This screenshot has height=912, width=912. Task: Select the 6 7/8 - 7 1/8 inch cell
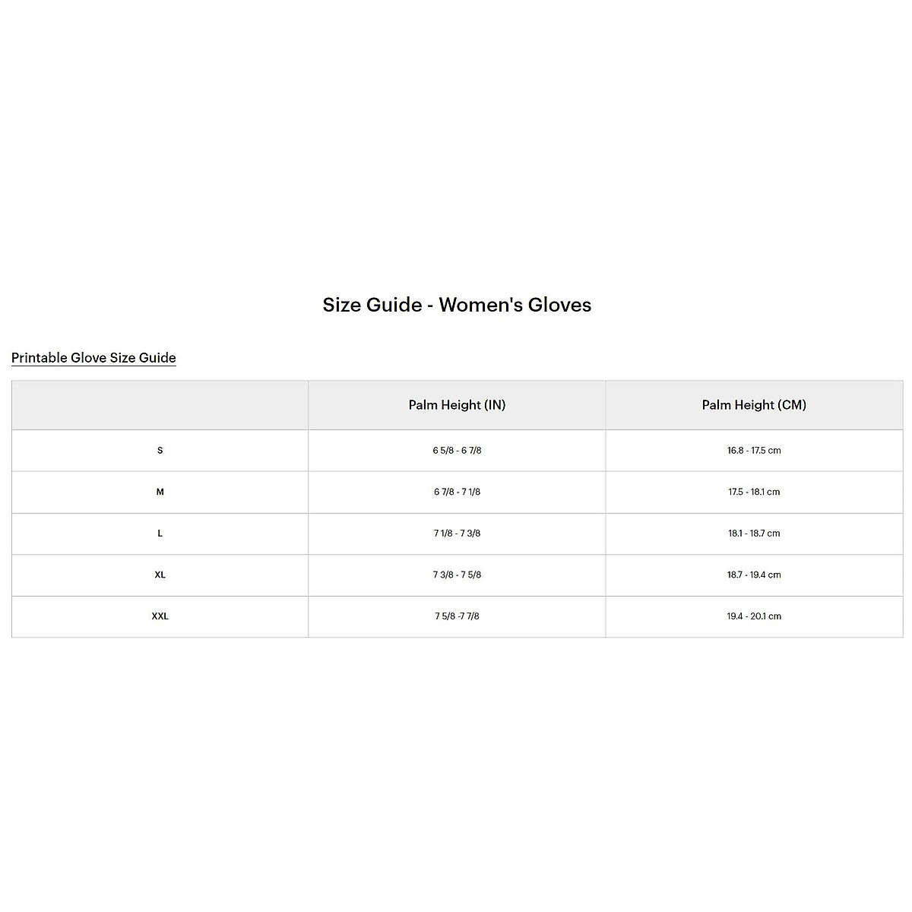click(x=457, y=492)
